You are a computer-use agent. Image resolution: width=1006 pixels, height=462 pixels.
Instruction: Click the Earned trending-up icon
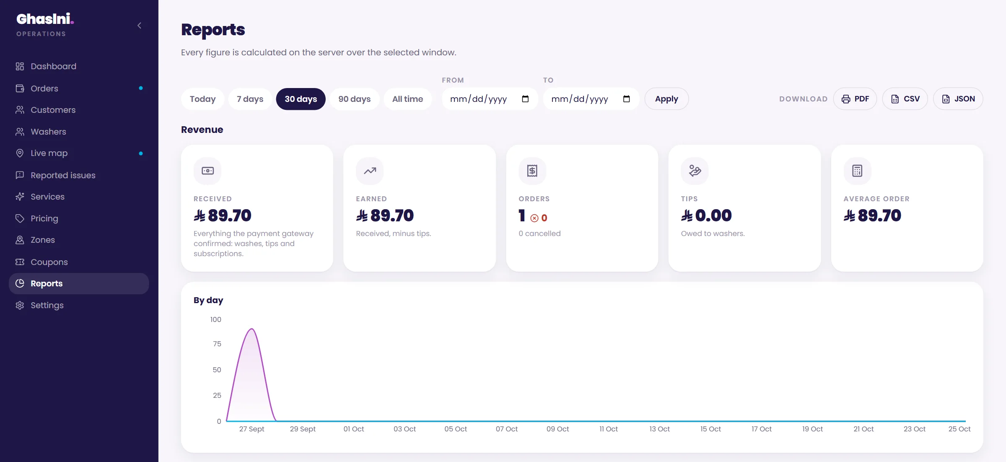tap(370, 171)
